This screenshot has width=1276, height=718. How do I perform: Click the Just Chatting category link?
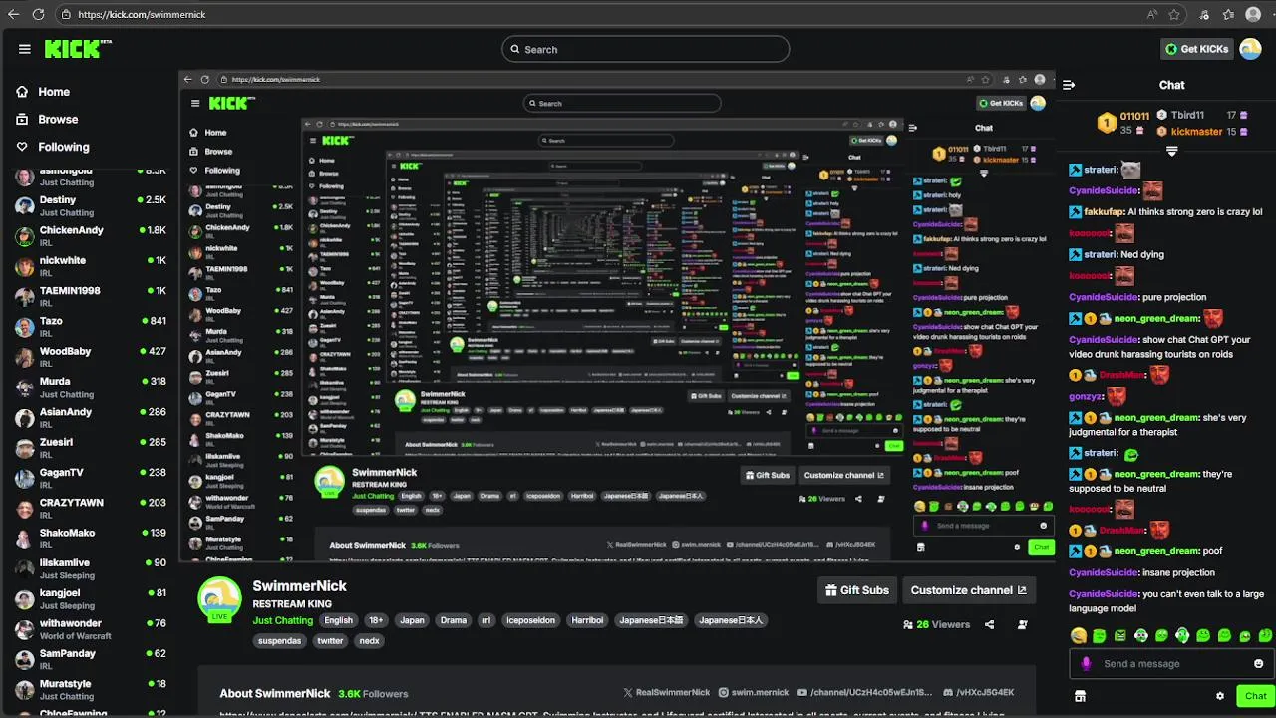coord(282,620)
